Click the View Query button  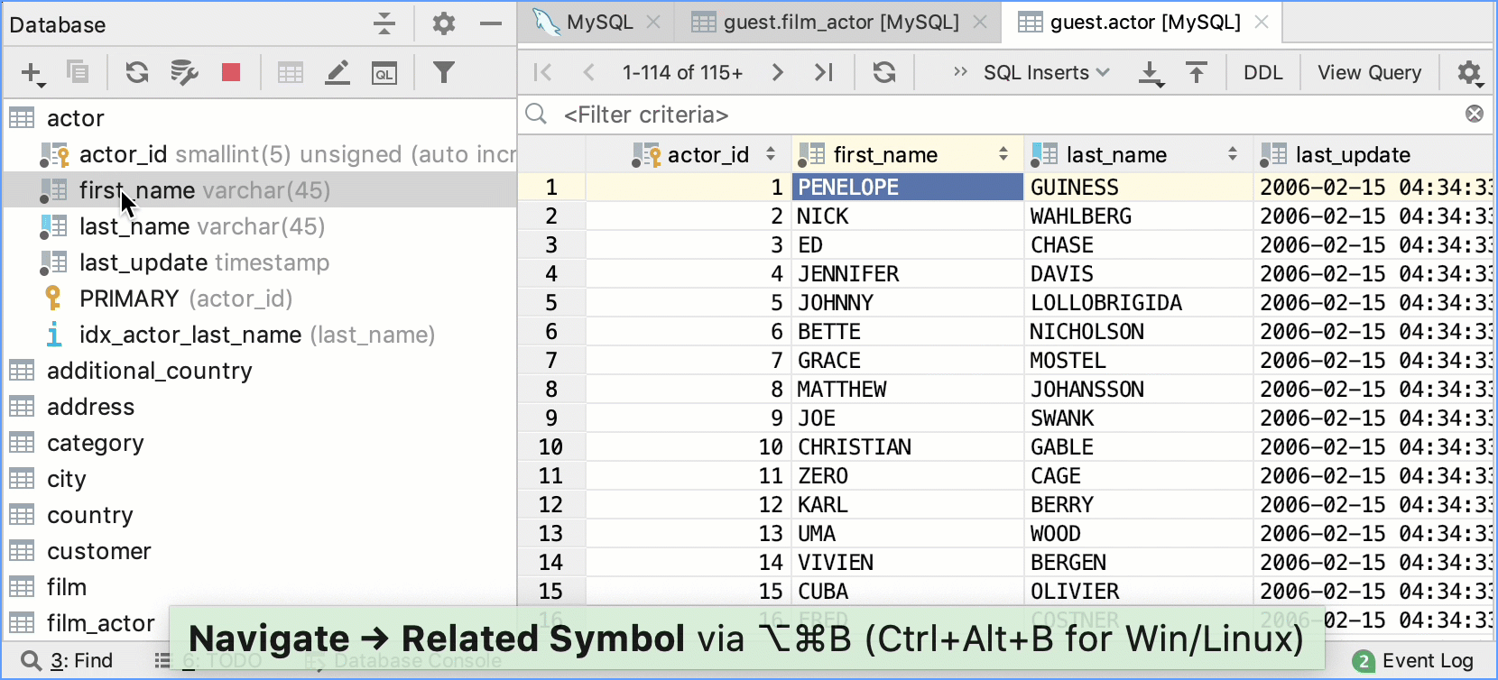pyautogui.click(x=1369, y=72)
